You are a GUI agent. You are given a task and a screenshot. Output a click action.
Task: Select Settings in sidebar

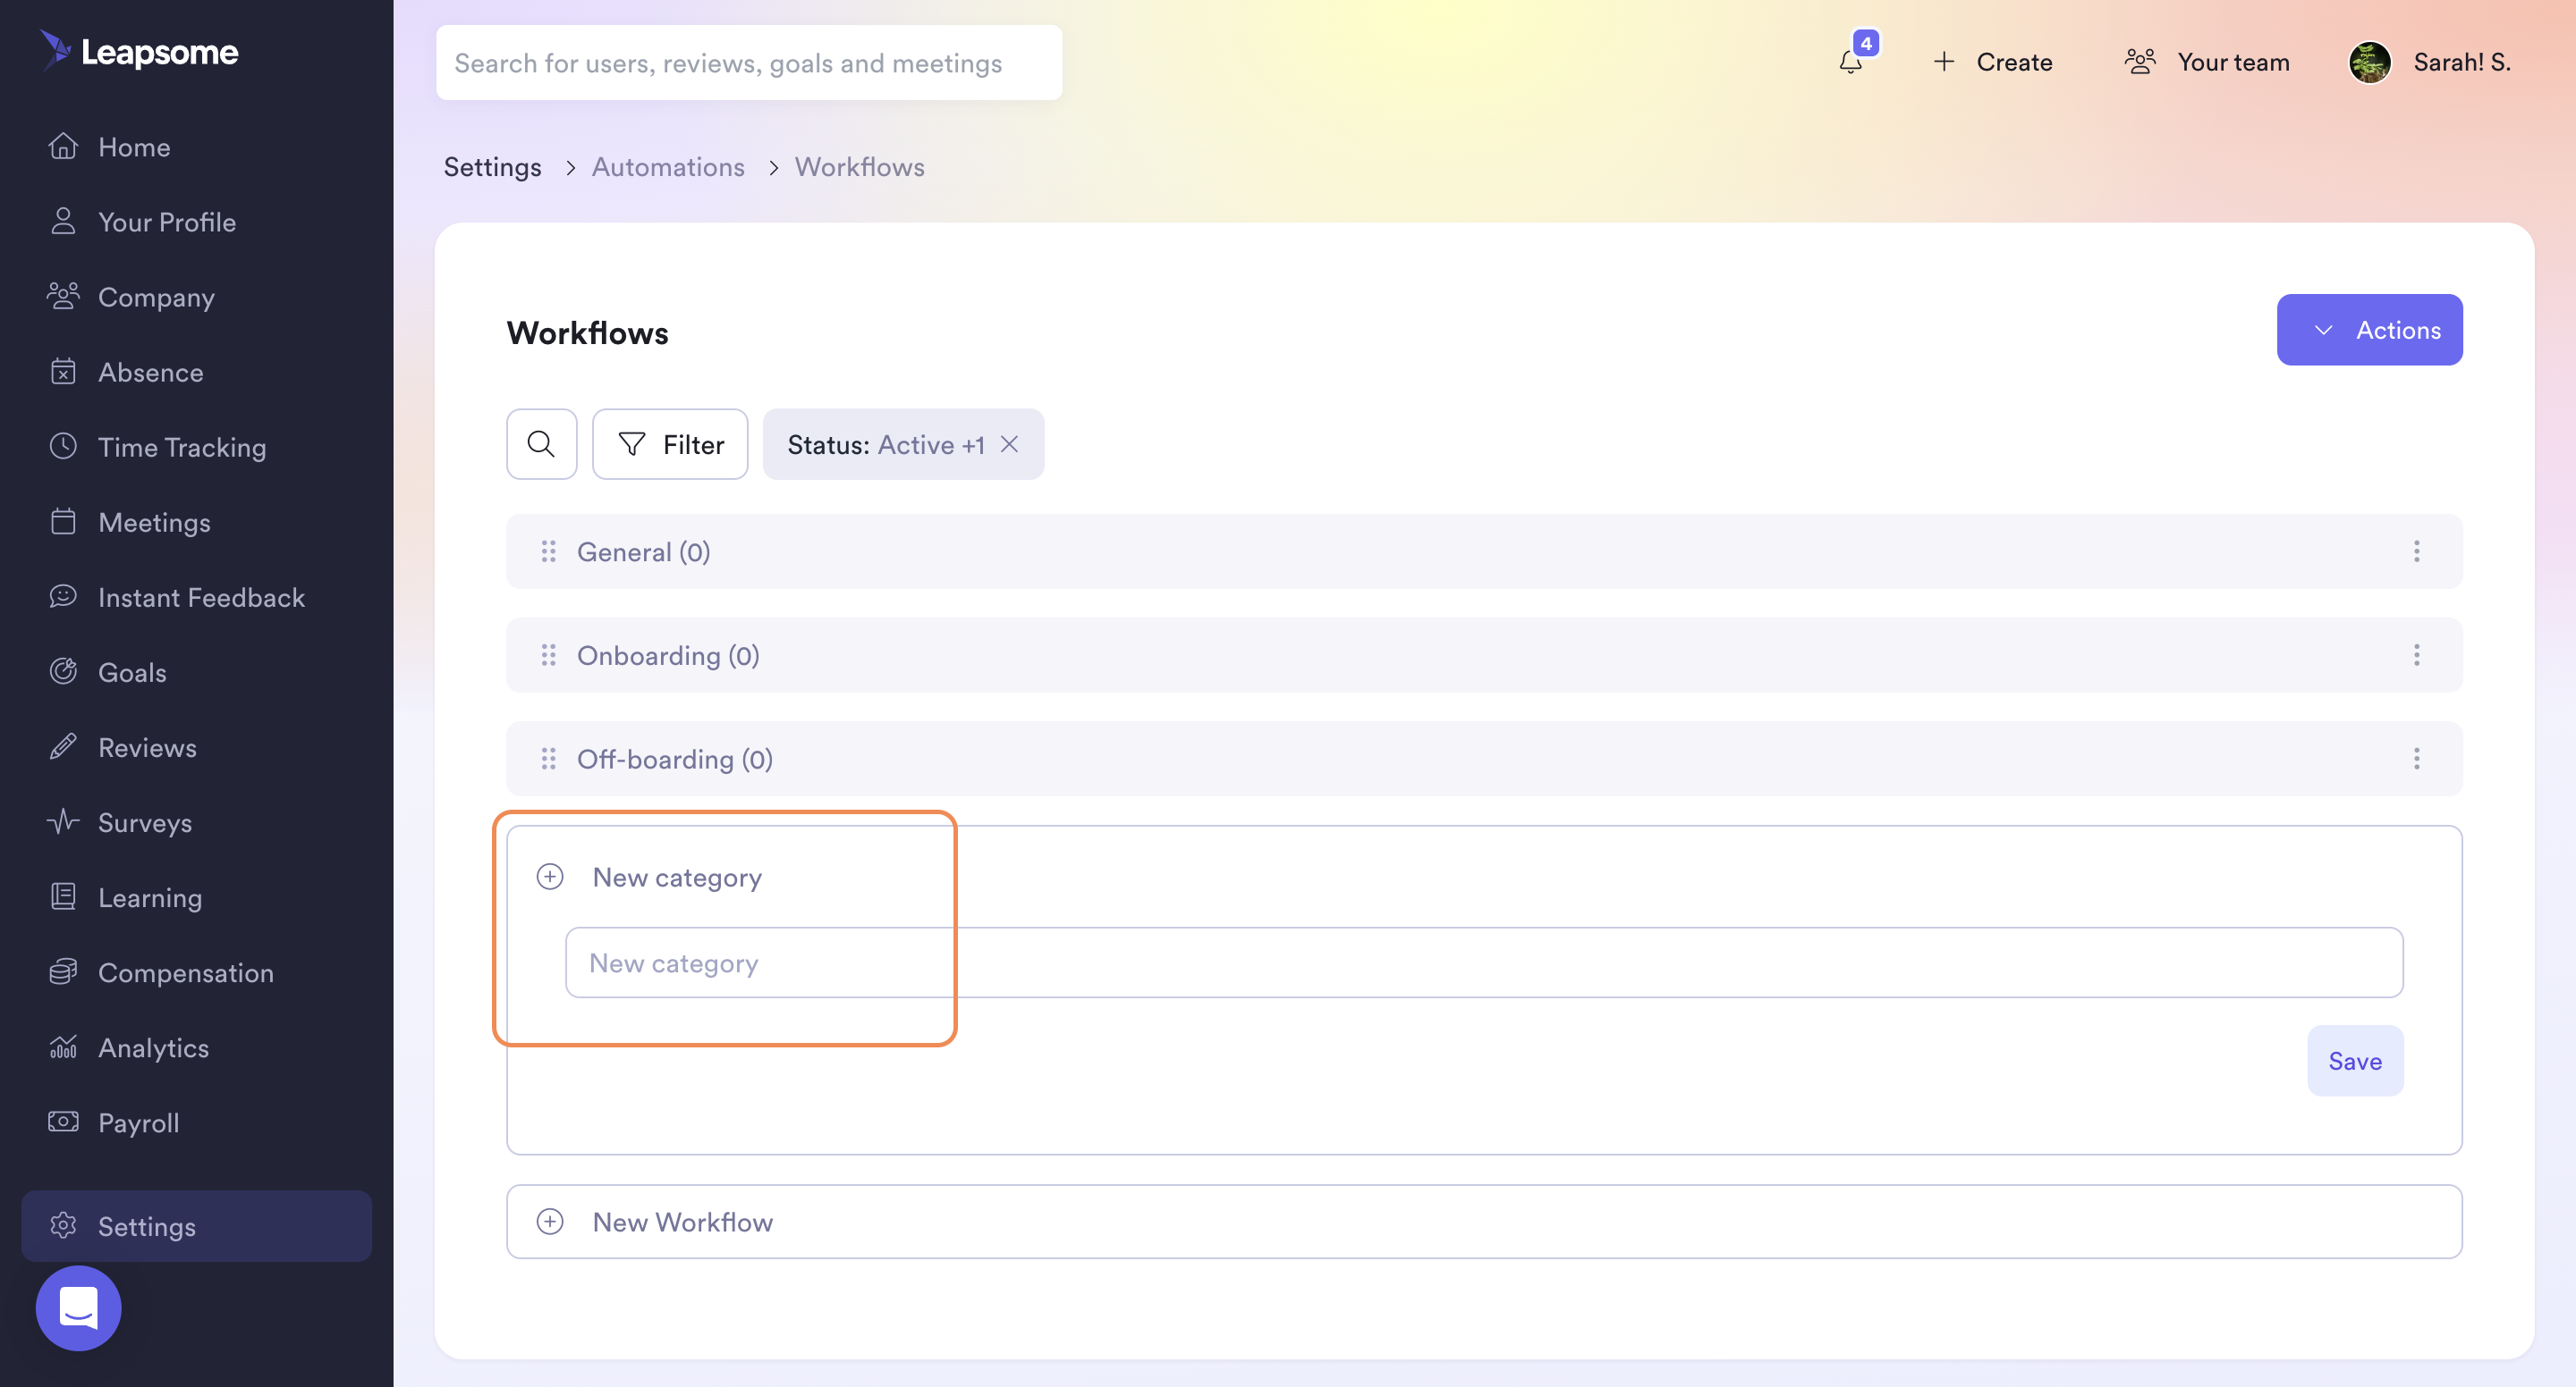click(197, 1225)
